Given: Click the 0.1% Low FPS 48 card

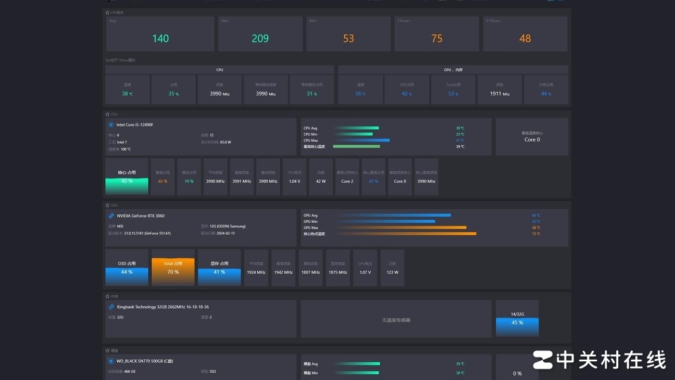Looking at the screenshot, I should [525, 34].
